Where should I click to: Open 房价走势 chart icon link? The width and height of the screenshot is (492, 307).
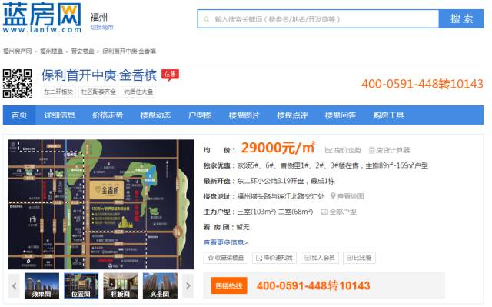tap(343, 150)
